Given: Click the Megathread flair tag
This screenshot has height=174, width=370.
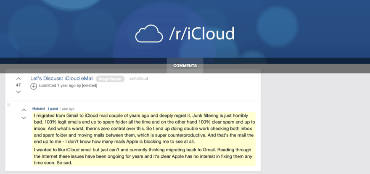Looking at the screenshot, I should 110,79.
